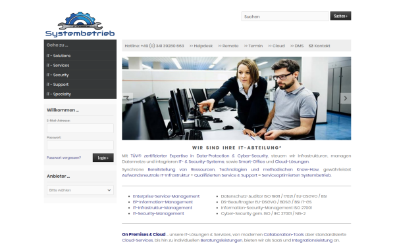Screen dimensions: 395x246
Task: Go to previous slide with left arrow
Action: tap(128, 98)
